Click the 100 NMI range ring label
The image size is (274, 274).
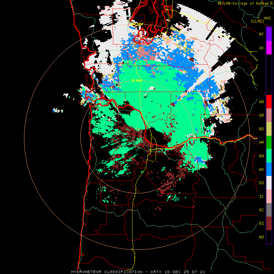click(x=137, y=24)
